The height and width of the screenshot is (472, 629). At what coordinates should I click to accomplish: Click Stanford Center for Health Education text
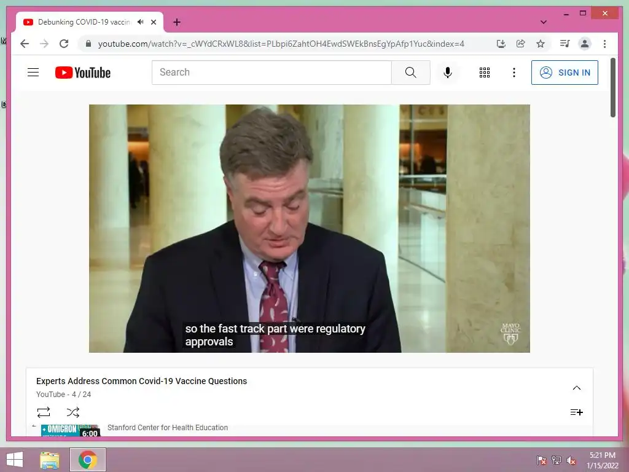coord(168,428)
